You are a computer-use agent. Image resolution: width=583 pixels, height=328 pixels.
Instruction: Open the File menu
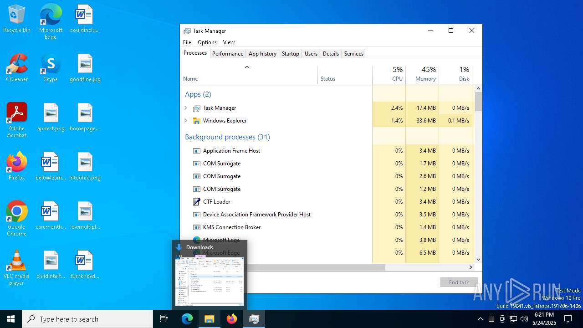(x=187, y=42)
